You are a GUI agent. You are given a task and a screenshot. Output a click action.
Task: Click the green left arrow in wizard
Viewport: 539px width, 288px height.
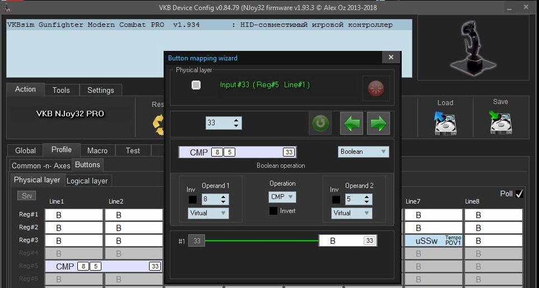(352, 123)
